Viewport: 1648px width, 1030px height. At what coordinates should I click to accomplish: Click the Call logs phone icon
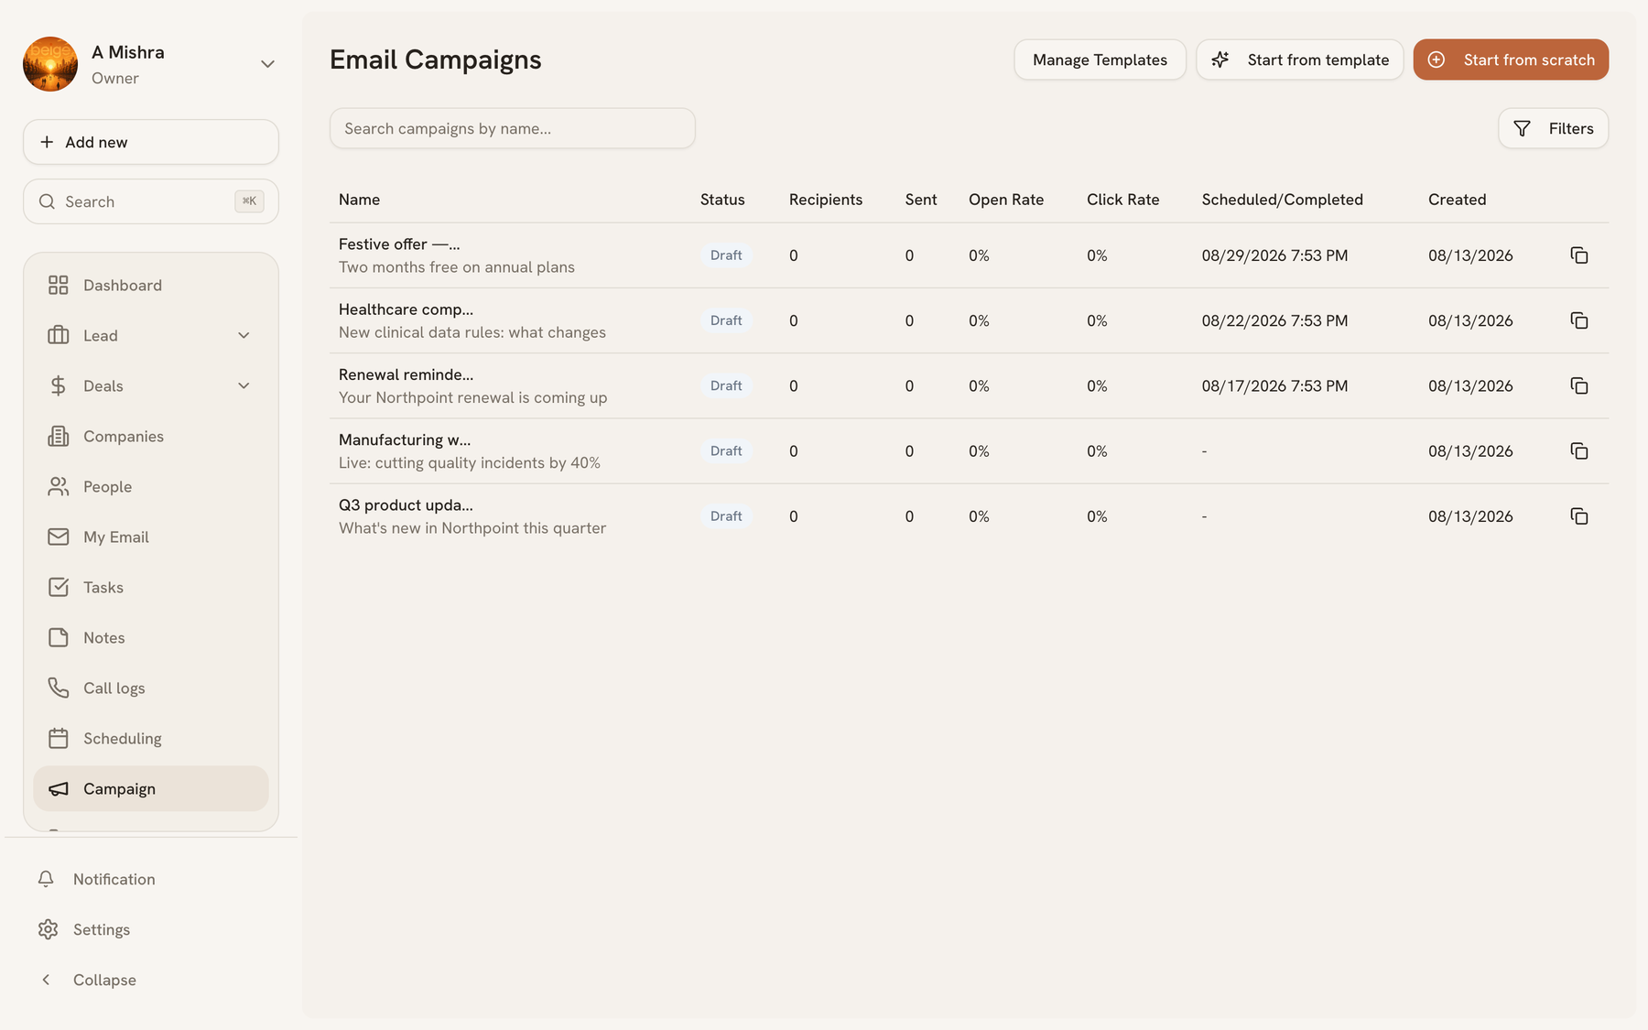(x=58, y=688)
